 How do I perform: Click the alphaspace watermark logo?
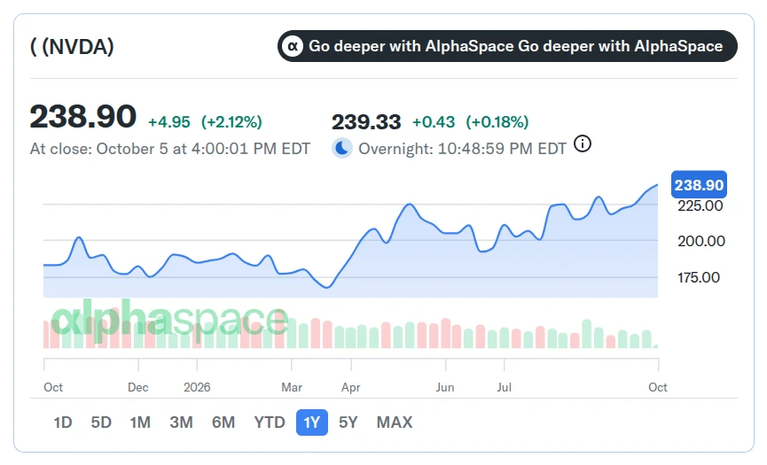pos(169,320)
